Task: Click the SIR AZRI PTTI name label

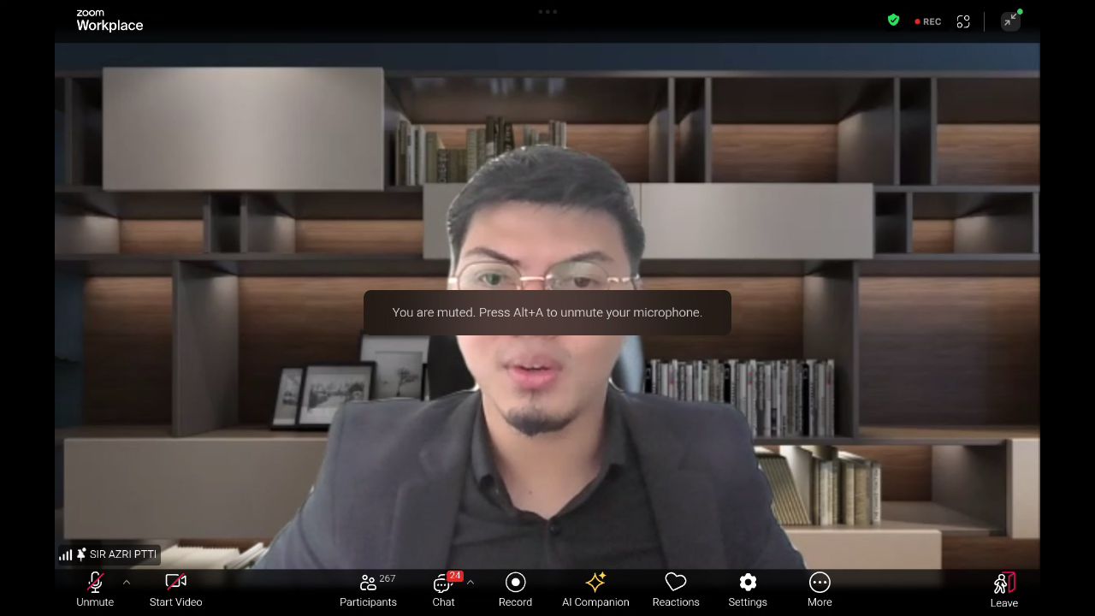Action: pyautogui.click(x=123, y=554)
